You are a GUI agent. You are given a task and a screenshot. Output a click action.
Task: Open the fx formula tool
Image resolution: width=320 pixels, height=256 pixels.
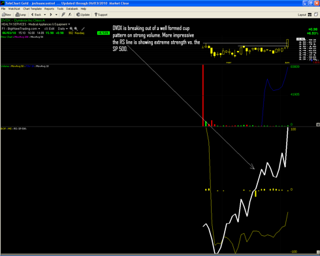70,14
